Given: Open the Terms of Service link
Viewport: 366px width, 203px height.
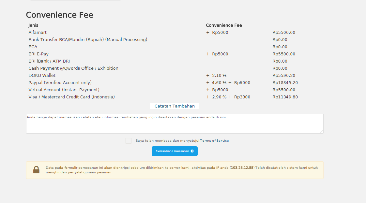Looking at the screenshot, I should pyautogui.click(x=214, y=141).
